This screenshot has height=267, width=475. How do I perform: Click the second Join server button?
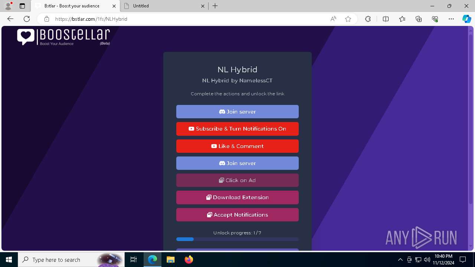[x=237, y=163]
